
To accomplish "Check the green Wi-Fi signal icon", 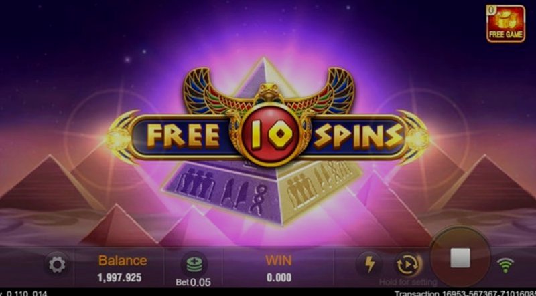I will coord(505,265).
